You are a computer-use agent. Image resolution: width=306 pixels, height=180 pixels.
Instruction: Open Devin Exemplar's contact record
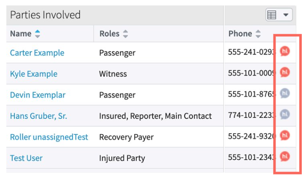tap(38, 95)
